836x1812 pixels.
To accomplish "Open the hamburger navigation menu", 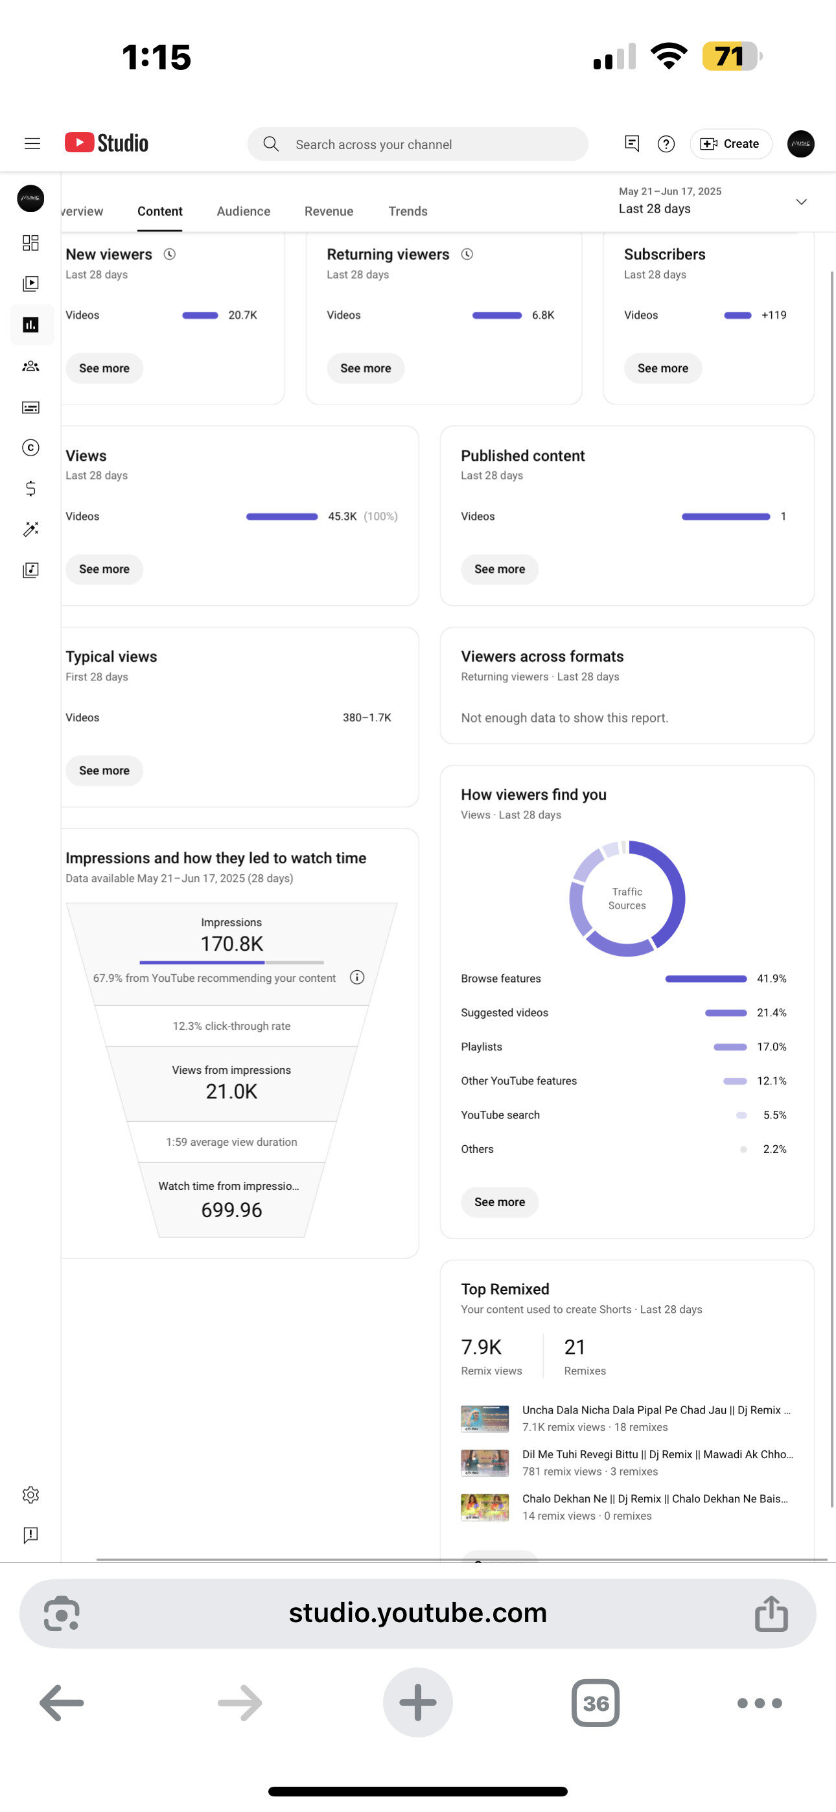I will click(x=32, y=143).
